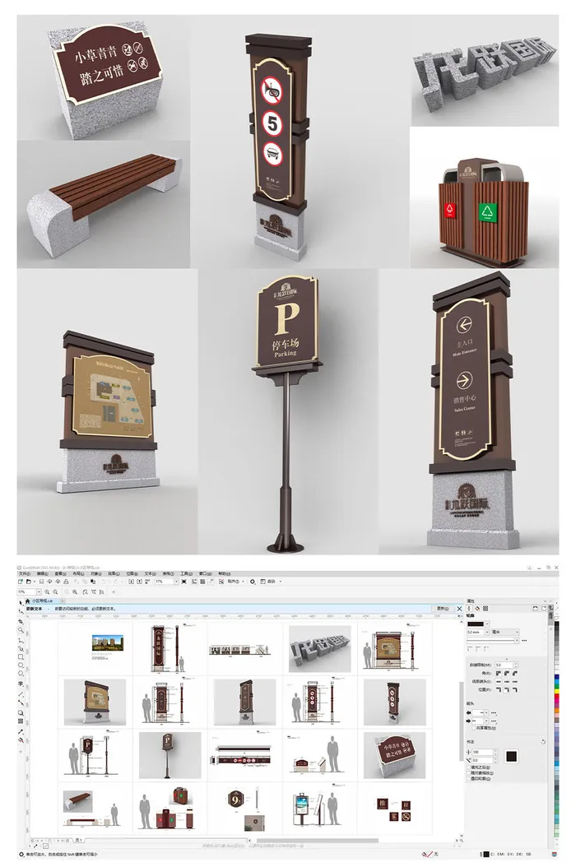The image size is (576, 867).
Task: Open the 效果 (Effects) menu
Action: (x=113, y=573)
